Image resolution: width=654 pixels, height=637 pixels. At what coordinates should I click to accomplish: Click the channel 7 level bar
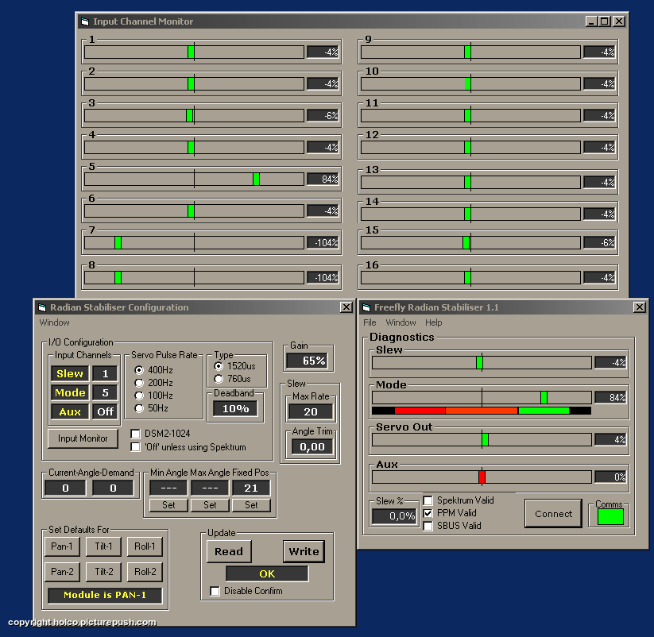194,242
